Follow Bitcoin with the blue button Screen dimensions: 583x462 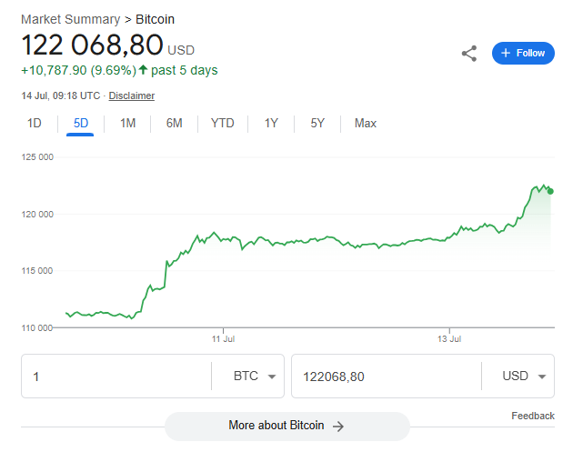click(x=523, y=53)
